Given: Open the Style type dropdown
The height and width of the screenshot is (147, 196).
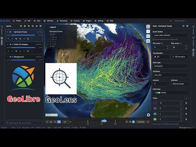Looking at the screenshot, I should [170, 66].
